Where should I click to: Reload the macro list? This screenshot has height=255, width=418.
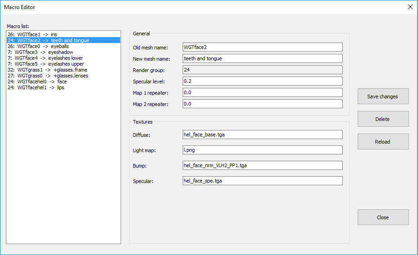click(x=383, y=142)
